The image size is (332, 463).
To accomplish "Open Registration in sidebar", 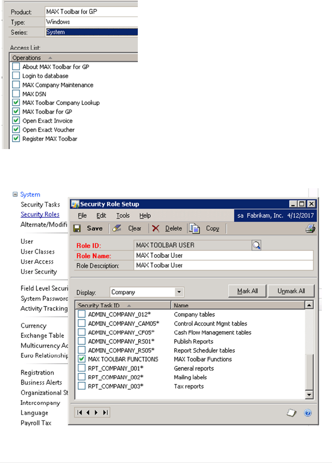I will point(37,372).
